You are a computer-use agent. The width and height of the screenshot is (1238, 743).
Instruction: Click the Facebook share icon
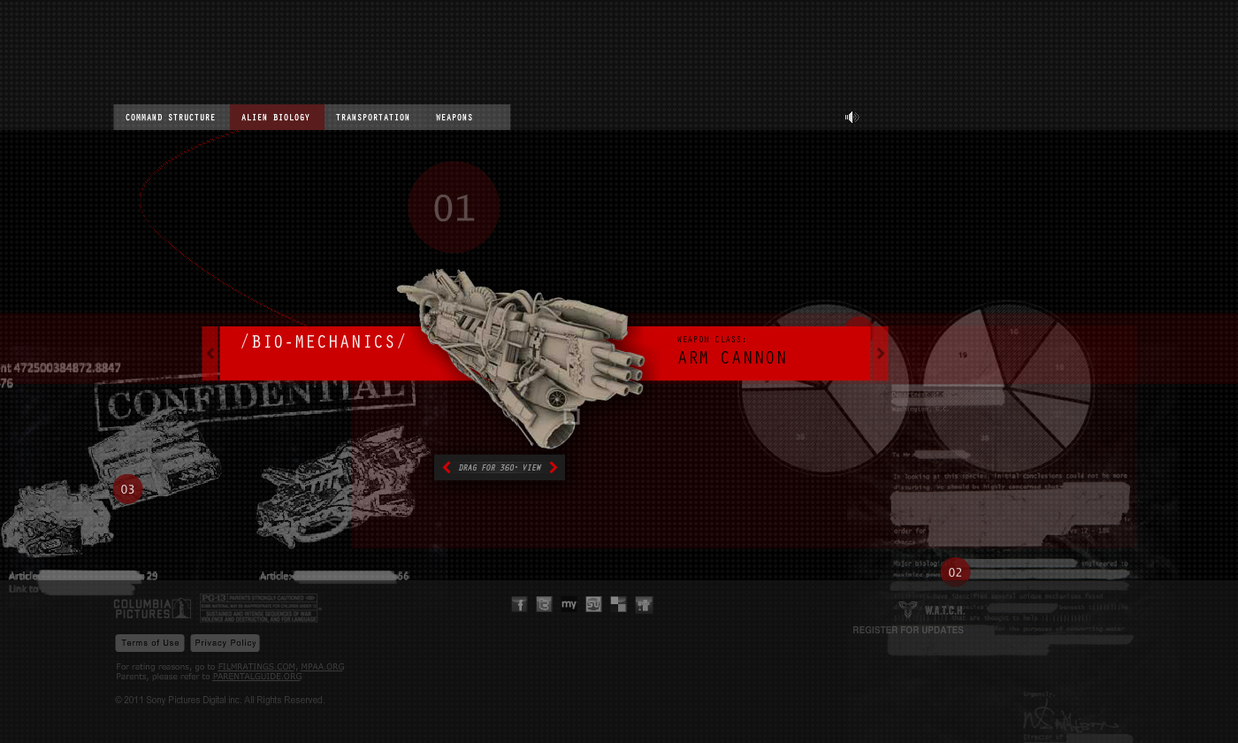click(519, 604)
